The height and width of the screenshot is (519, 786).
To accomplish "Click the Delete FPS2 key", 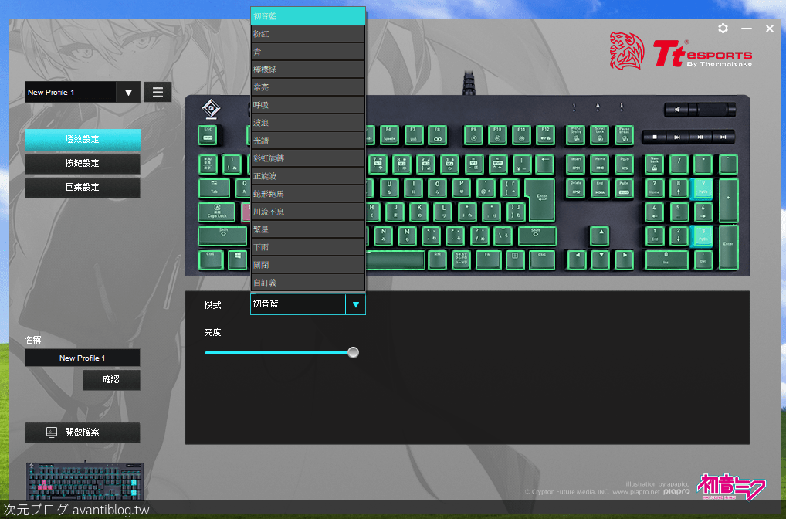I will [x=576, y=188].
